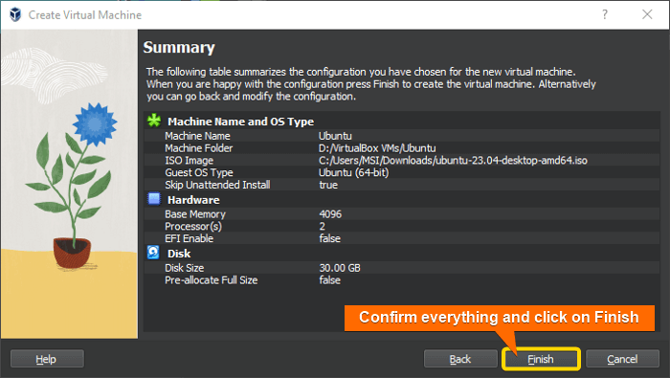670x378 pixels.
Task: Go Back to previous wizard page
Action: pos(460,359)
